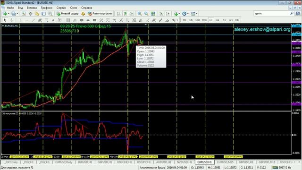
Task: Set timeframe to MN
Action: [237, 20]
